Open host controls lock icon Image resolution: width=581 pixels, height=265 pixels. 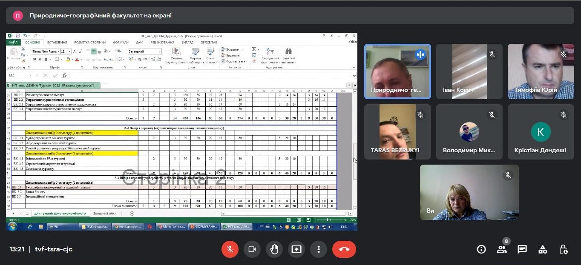(x=563, y=249)
